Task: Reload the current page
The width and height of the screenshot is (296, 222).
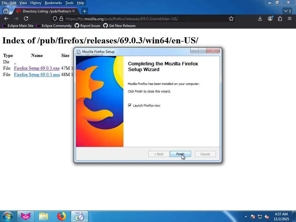Action: tap(26, 18)
